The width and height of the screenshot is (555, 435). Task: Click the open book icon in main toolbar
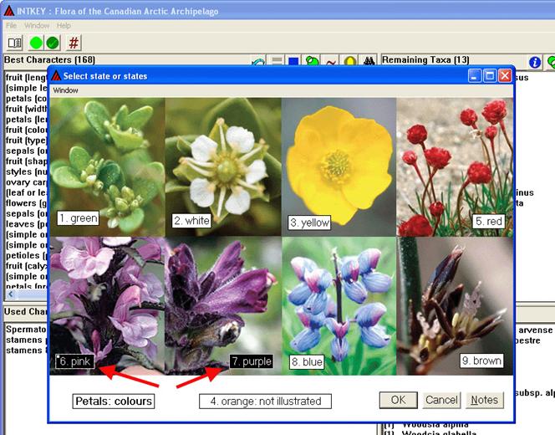(15, 43)
